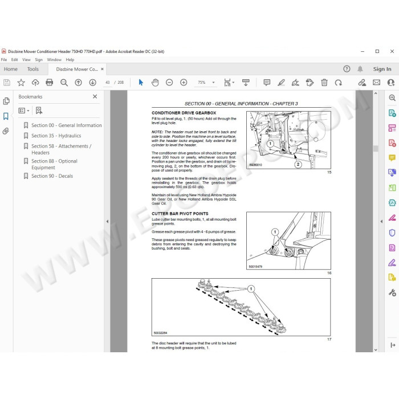Open Protect shield tool in right pane
Screen dimensions: 399x399
(x=392, y=233)
